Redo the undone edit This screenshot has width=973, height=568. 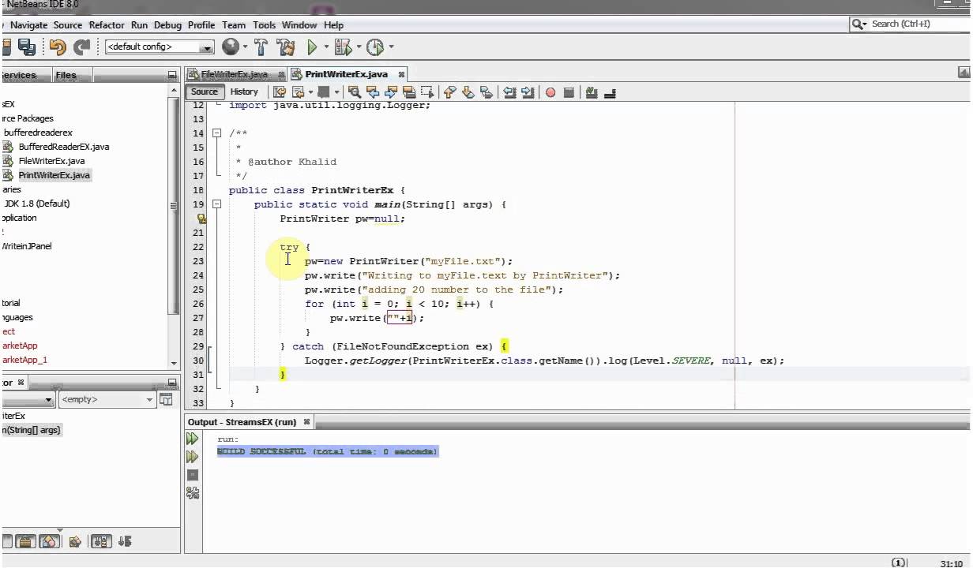(x=82, y=47)
